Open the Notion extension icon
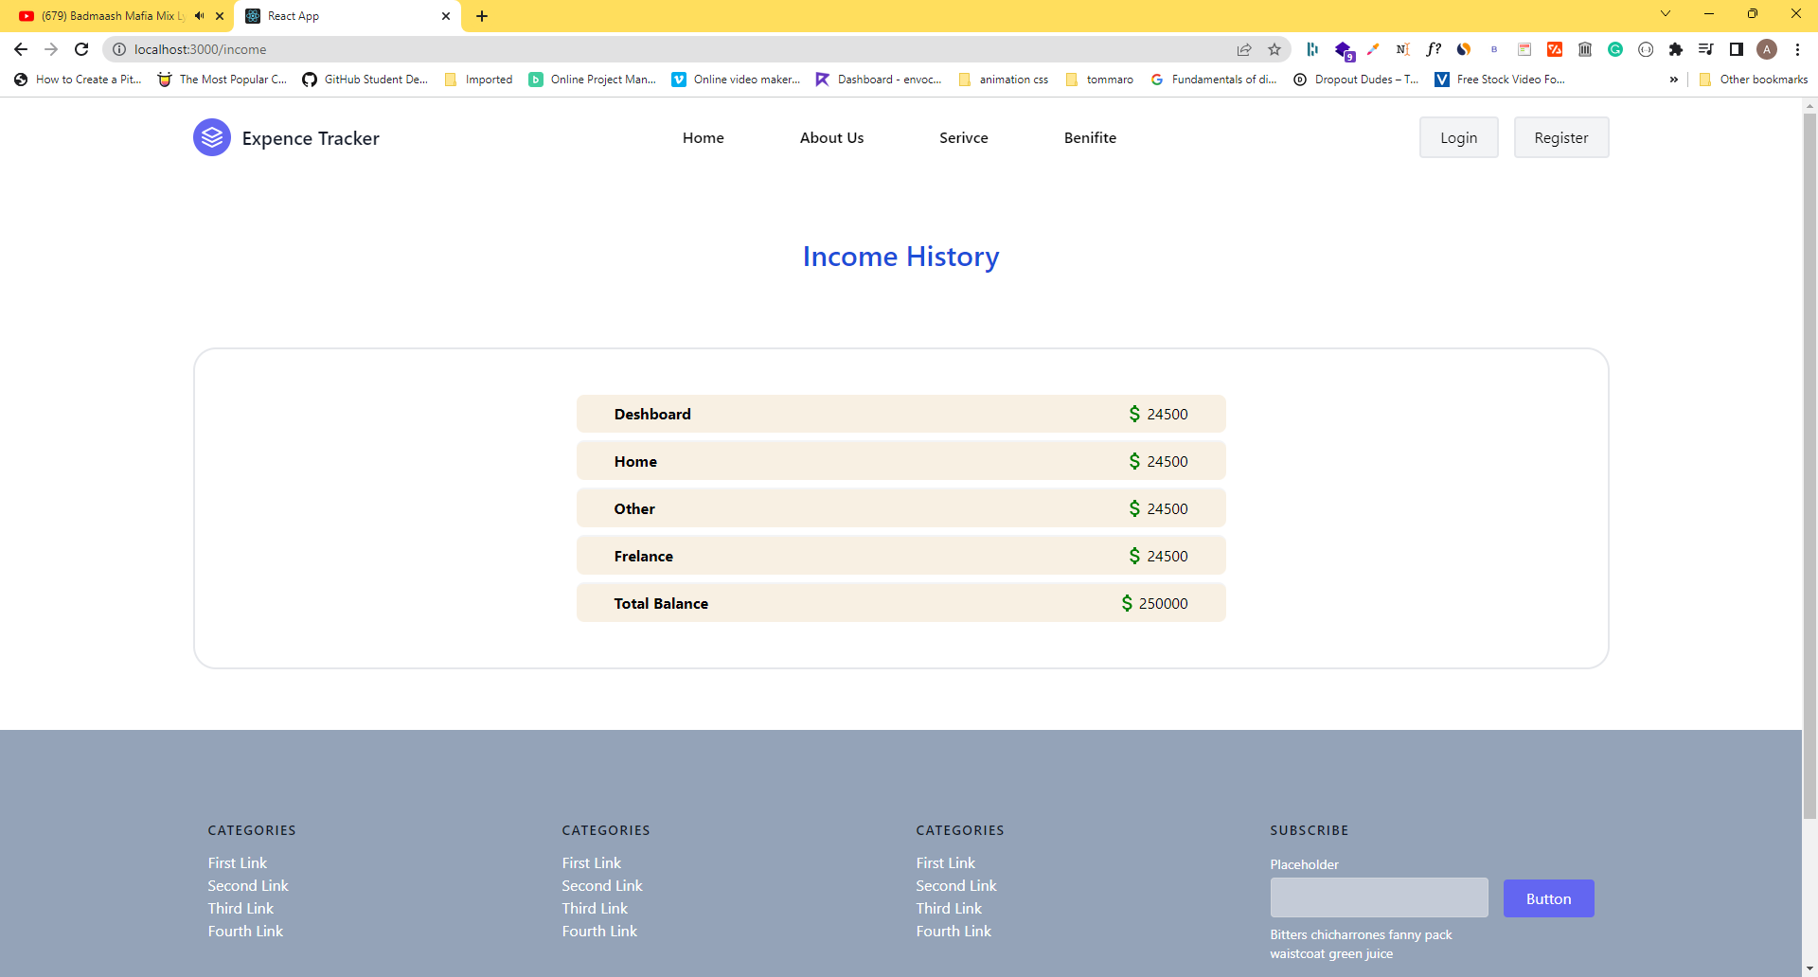The image size is (1818, 977). pos(1403,49)
